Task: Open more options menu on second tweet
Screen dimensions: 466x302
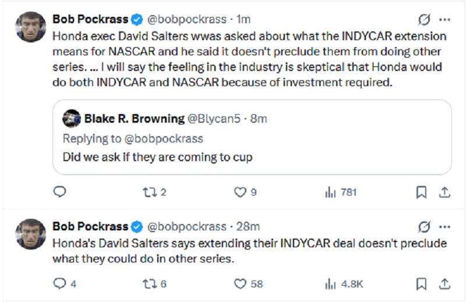Action: click(444, 226)
